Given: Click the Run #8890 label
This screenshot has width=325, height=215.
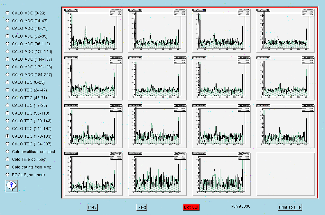Looking at the screenshot, I should click(x=240, y=206).
